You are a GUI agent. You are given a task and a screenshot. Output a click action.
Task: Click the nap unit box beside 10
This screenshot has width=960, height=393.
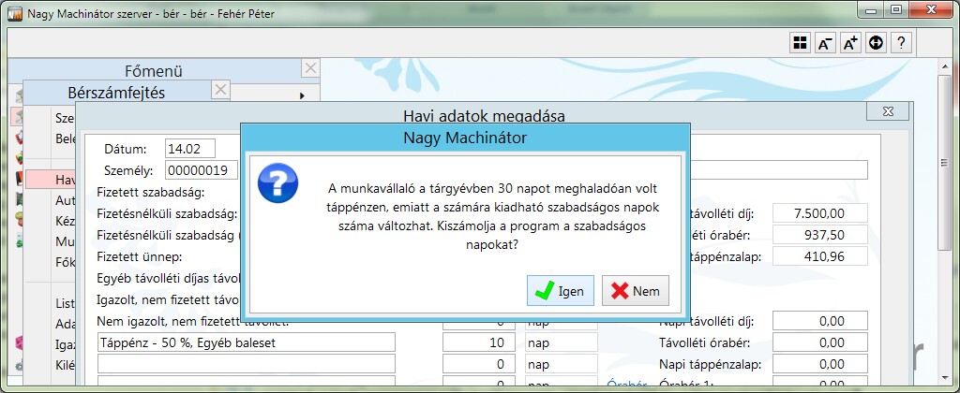pyautogui.click(x=562, y=342)
